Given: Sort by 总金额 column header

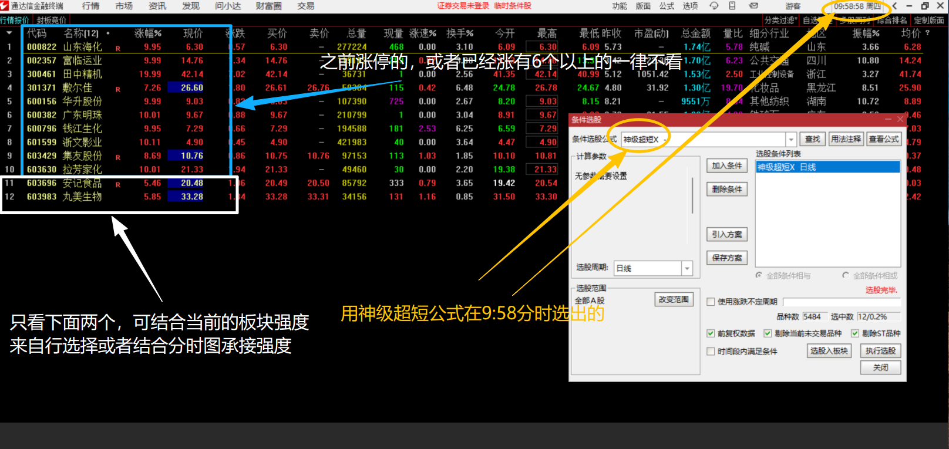Looking at the screenshot, I should coord(696,33).
